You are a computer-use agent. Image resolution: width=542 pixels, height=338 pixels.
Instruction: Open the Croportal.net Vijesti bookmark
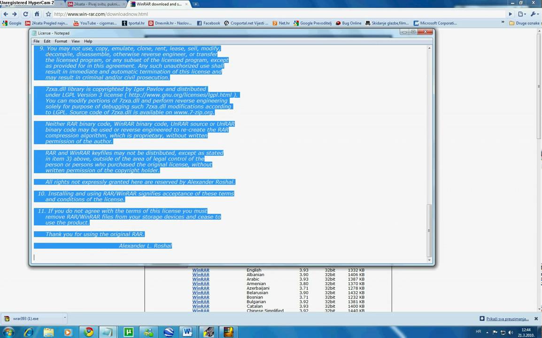[x=246, y=23]
